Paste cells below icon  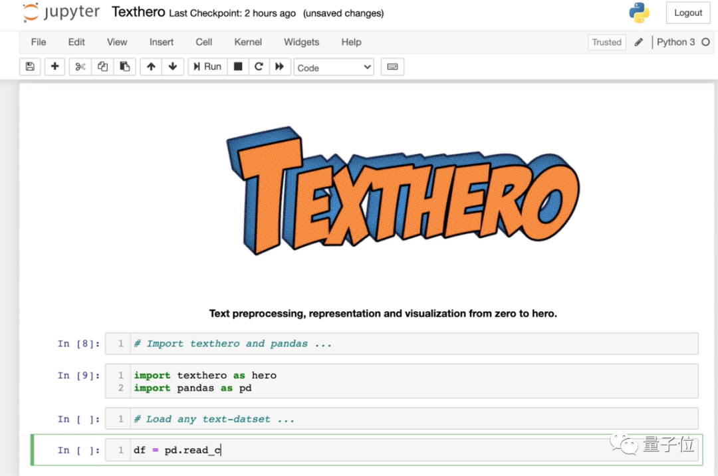(x=124, y=67)
